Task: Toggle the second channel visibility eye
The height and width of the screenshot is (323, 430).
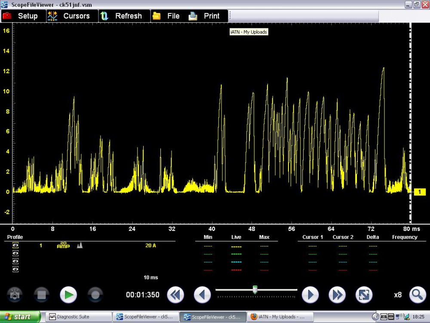Action: [15, 253]
